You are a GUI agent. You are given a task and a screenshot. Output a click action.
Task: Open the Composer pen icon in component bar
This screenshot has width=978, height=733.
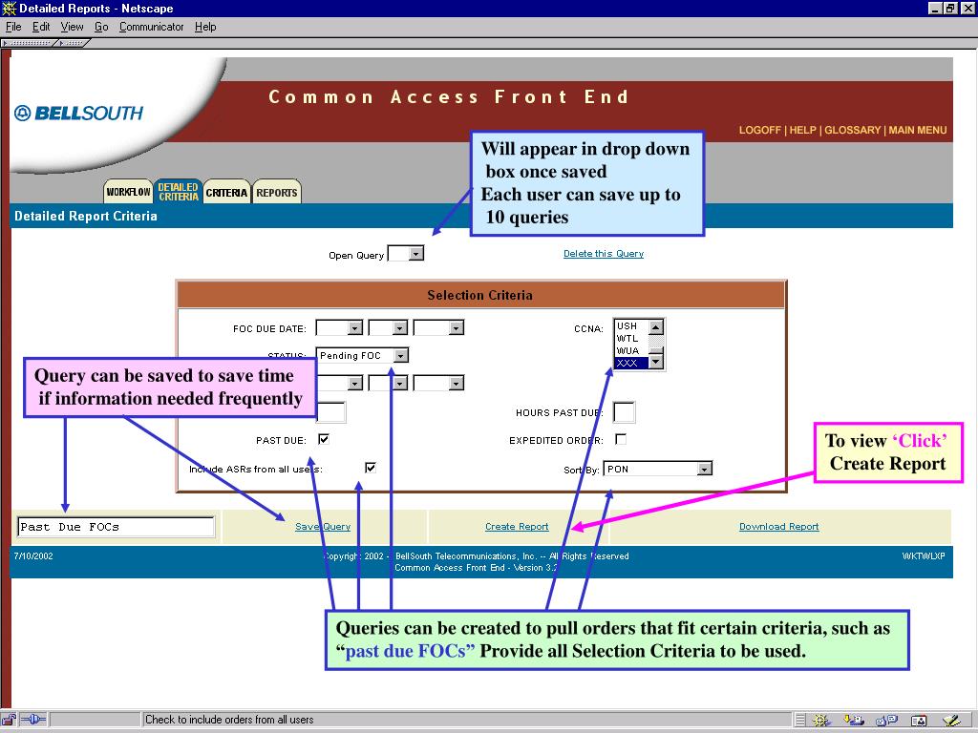pos(952,721)
